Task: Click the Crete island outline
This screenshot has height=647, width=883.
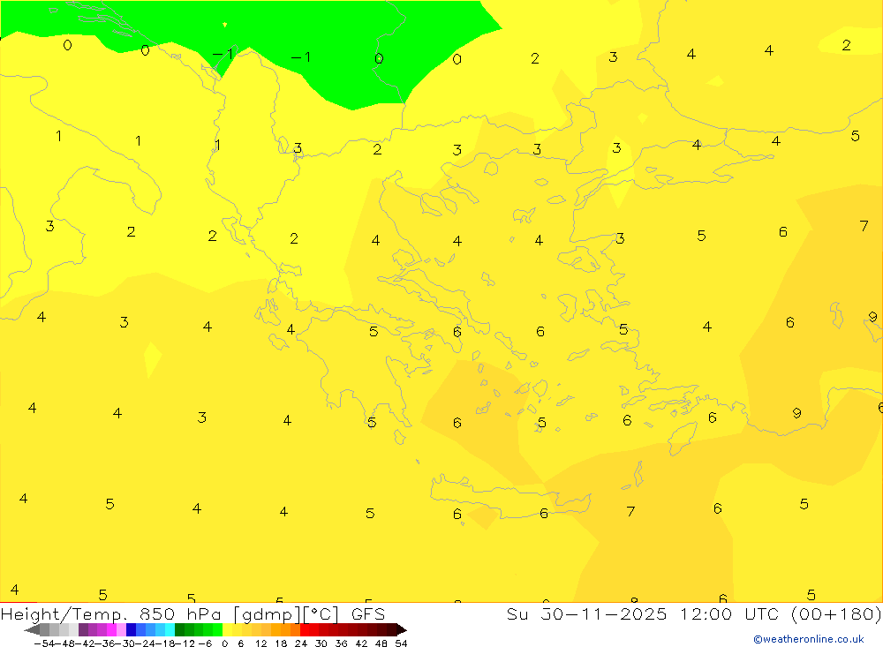Action: click(x=509, y=497)
